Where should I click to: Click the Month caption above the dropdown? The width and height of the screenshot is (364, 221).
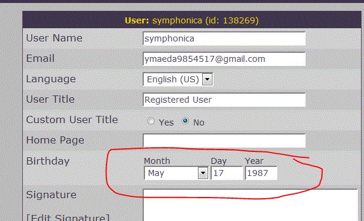pos(157,161)
